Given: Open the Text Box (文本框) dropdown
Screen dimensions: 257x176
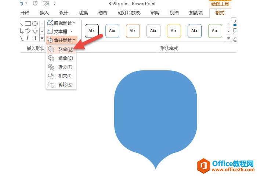Looking at the screenshot, I should (60, 31).
